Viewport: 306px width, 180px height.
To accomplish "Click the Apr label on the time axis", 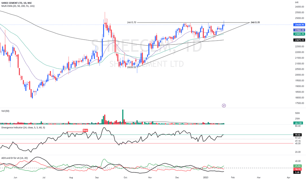I will click(289, 177).
